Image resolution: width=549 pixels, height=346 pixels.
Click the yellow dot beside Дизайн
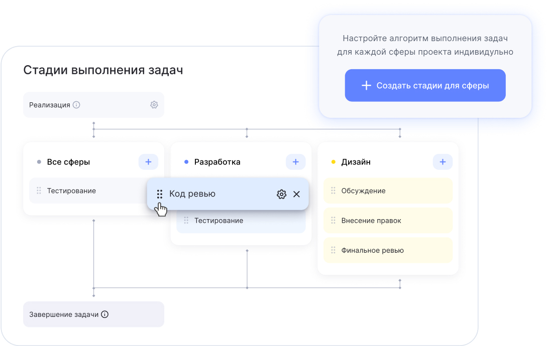pyautogui.click(x=333, y=162)
